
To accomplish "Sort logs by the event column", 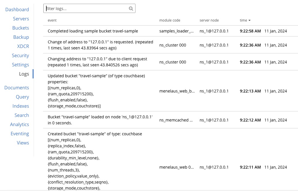I will [52, 20].
